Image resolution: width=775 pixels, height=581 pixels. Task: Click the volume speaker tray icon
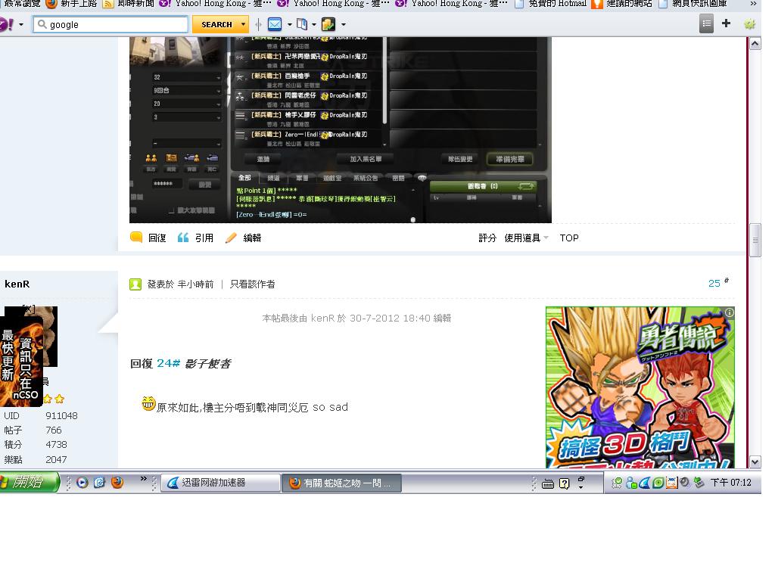tap(684, 482)
